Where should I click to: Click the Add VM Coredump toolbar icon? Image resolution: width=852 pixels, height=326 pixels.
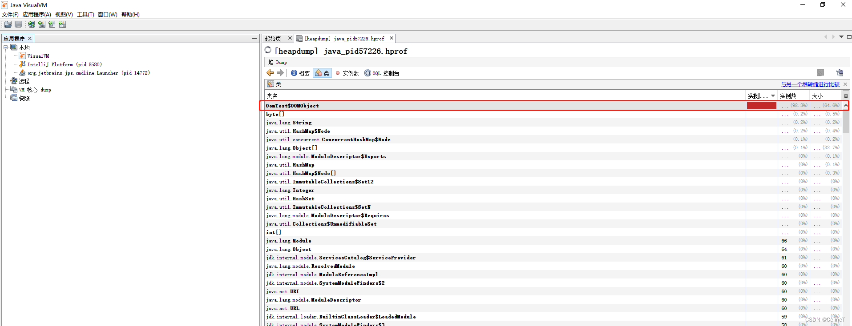pos(52,24)
